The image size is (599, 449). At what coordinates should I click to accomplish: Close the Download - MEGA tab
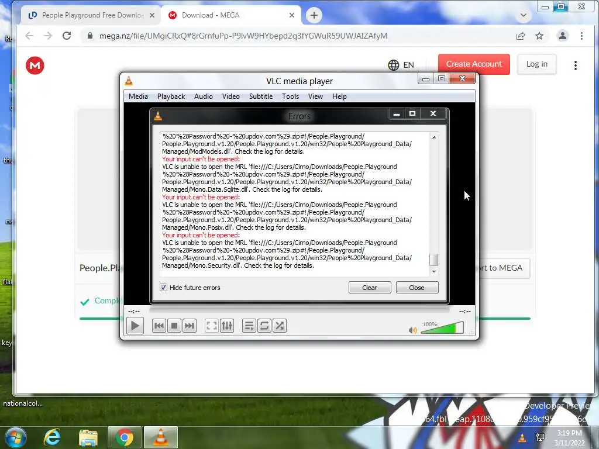tap(292, 15)
